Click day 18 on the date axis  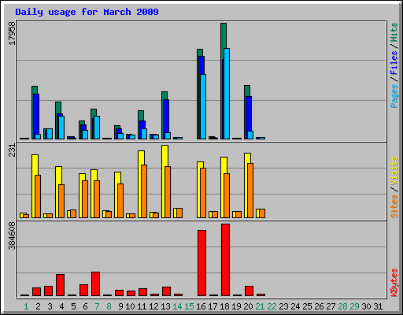(224, 306)
